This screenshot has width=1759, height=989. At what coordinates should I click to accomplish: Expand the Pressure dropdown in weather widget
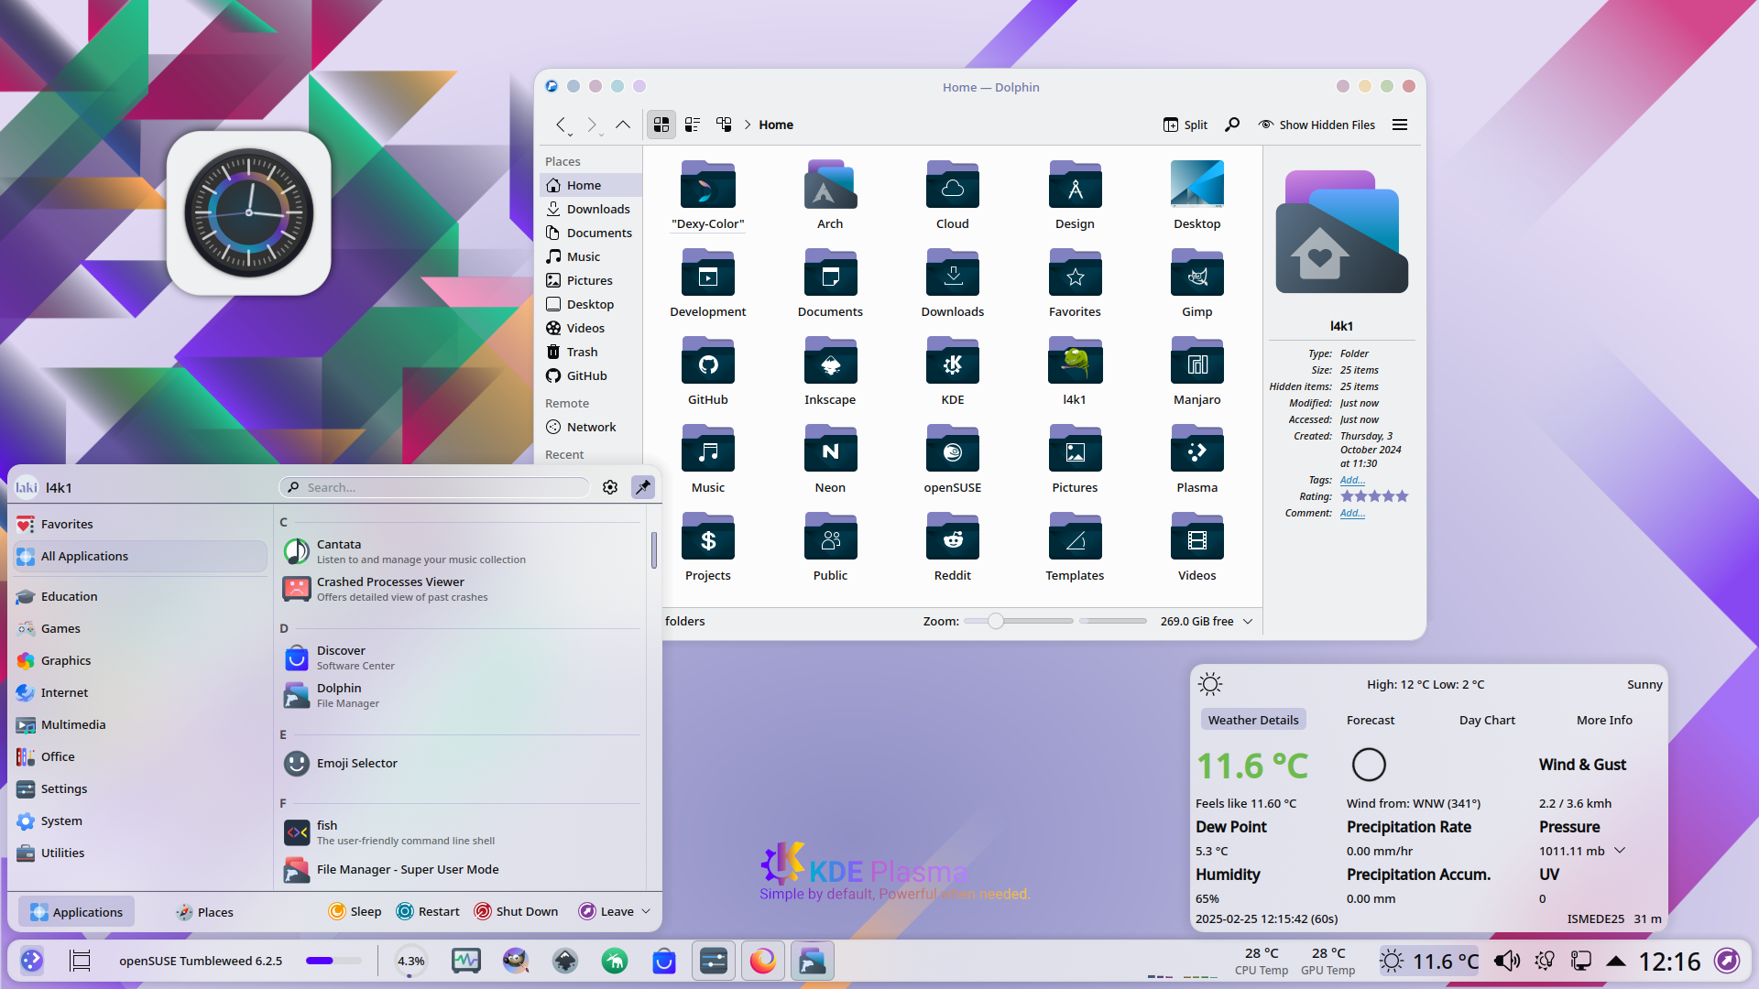pyautogui.click(x=1620, y=851)
